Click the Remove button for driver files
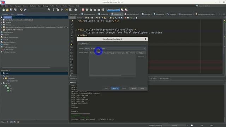This screenshot has width=226, height=127. point(141,57)
